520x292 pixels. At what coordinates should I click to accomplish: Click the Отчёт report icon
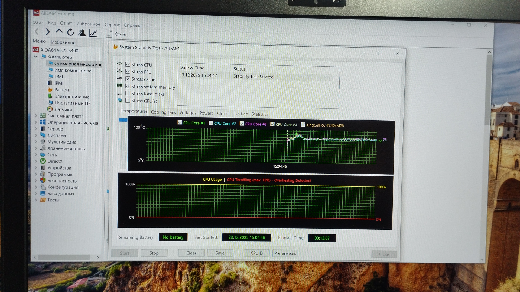click(109, 34)
